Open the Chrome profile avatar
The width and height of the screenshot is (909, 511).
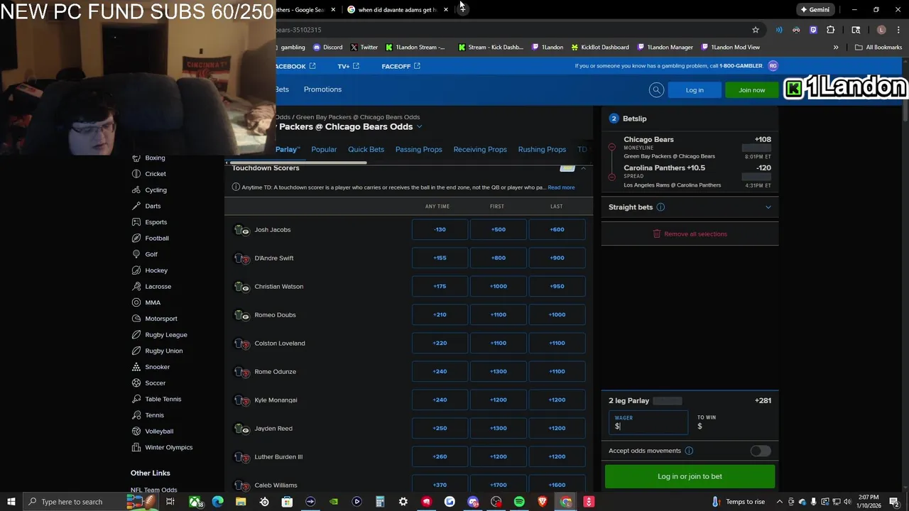click(x=881, y=30)
